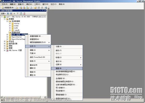Click the Refresh icon in Object Explorer toolbar
This screenshot has width=145, height=103.
coord(21,13)
